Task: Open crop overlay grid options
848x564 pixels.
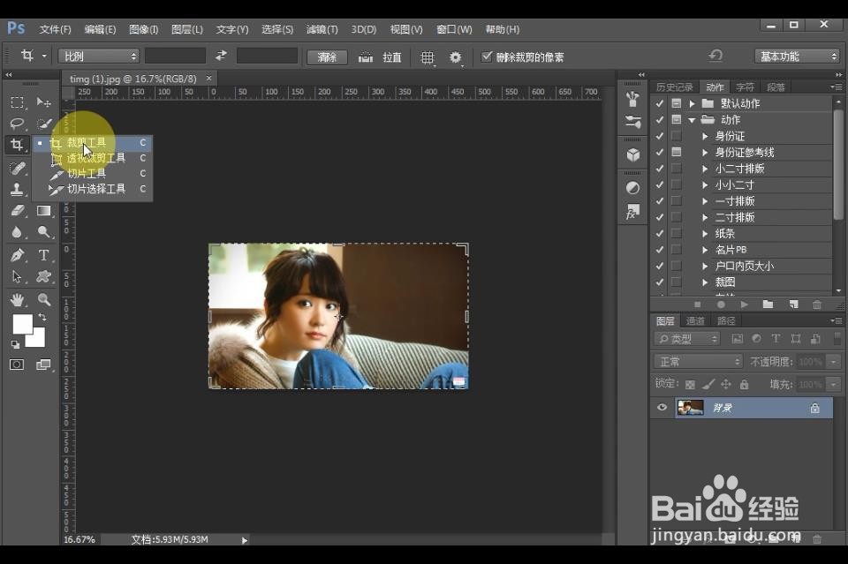Action: (428, 56)
